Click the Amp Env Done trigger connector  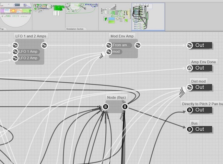tap(189, 68)
